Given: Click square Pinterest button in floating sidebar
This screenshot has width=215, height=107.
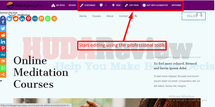Looking at the screenshot, I should click(3, 48).
